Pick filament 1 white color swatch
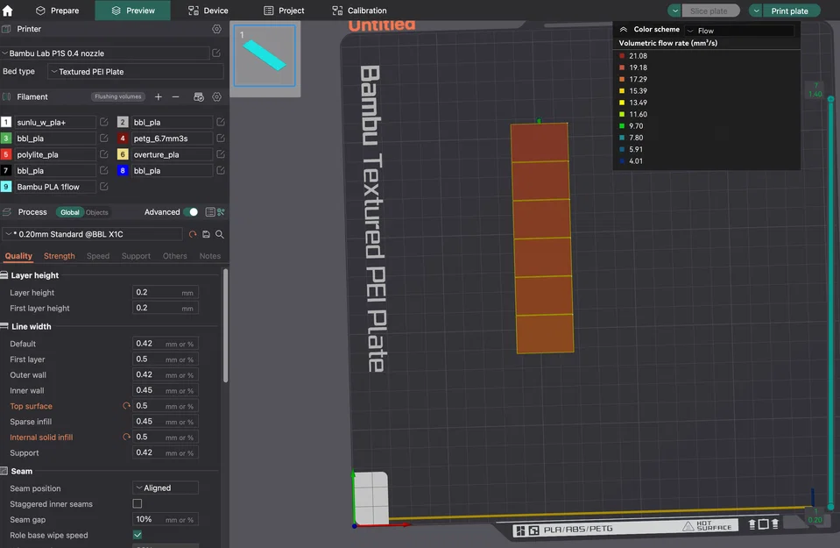Image resolution: width=840 pixels, height=548 pixels. pyautogui.click(x=6, y=122)
